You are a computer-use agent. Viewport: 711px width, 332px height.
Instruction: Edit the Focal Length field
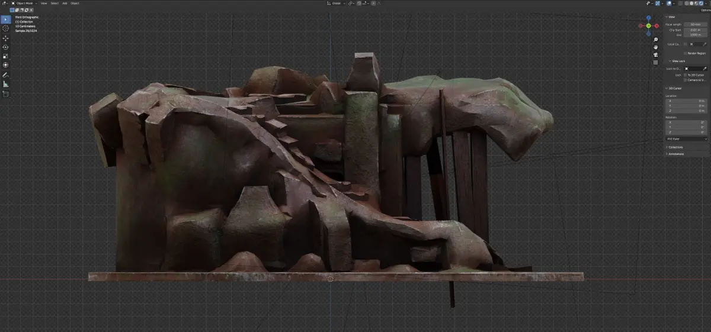click(696, 24)
